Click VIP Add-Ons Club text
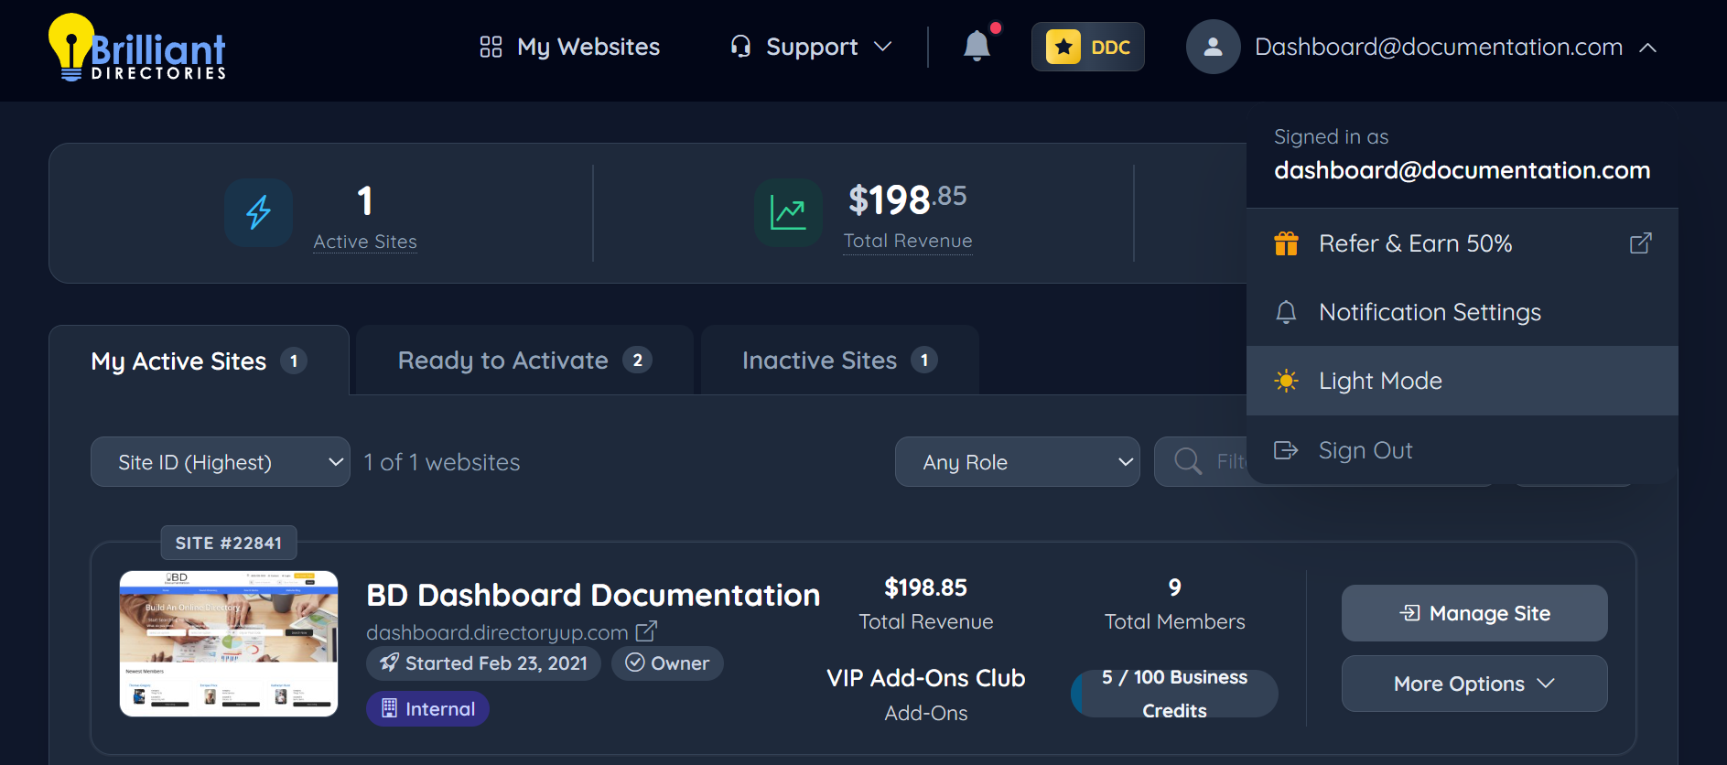 (925, 678)
